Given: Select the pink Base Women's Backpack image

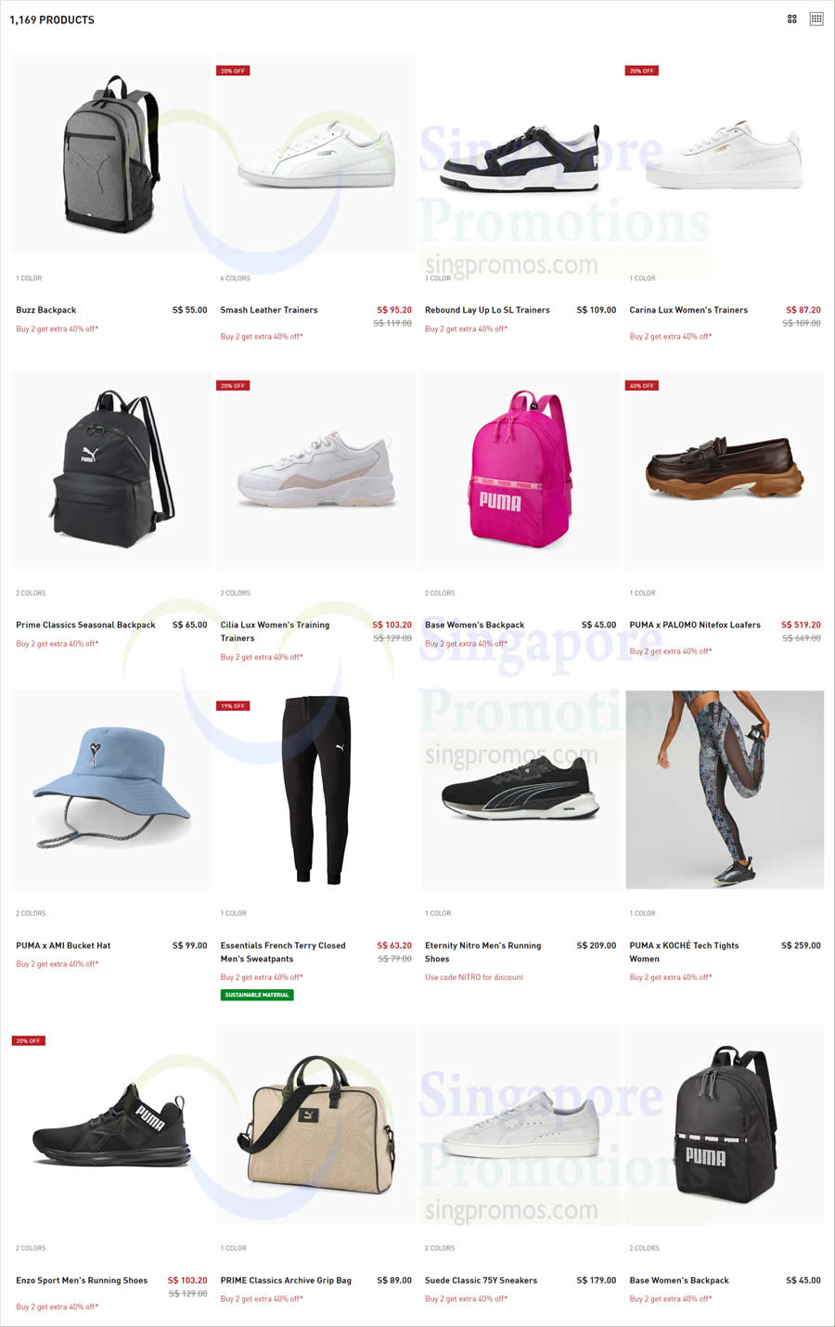Looking at the screenshot, I should pos(520,469).
